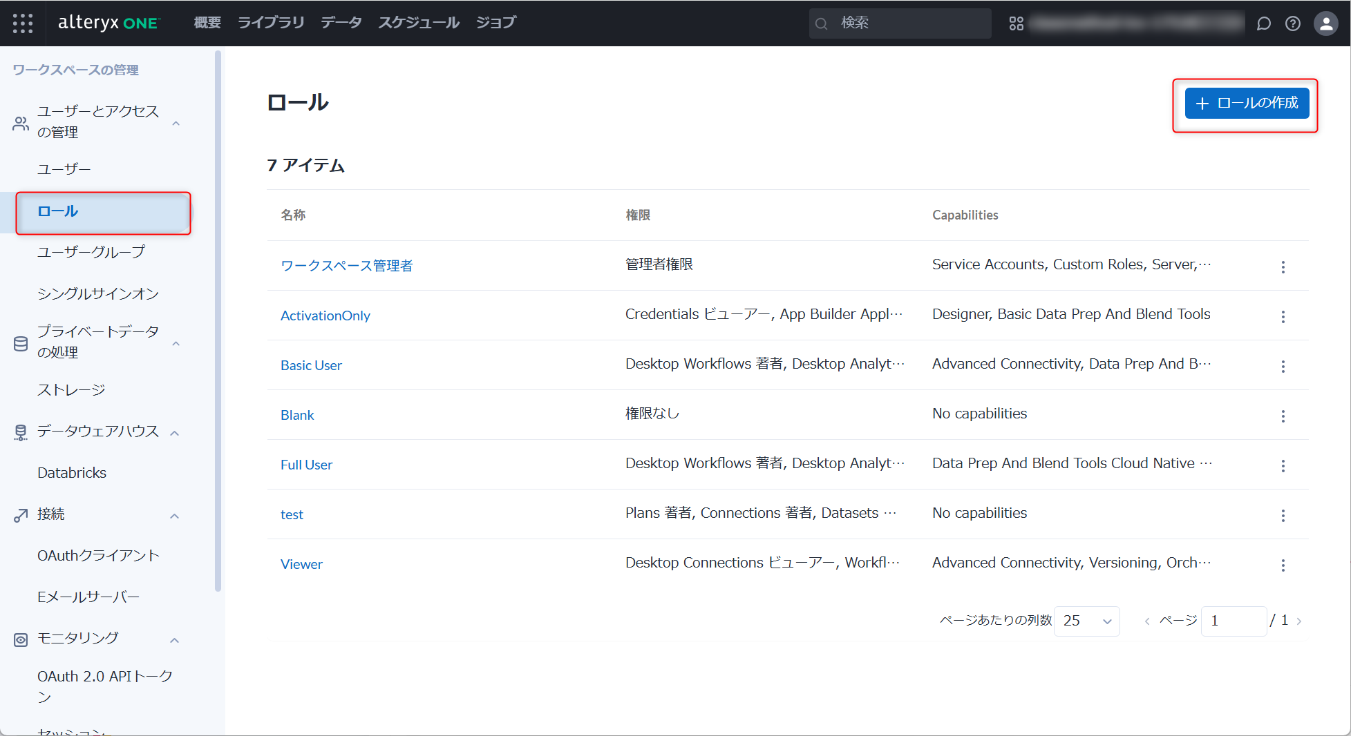Screen dimensions: 1351x736
Task: Collapse the ユーザーとアクセスの管理 section
Action: 176,123
